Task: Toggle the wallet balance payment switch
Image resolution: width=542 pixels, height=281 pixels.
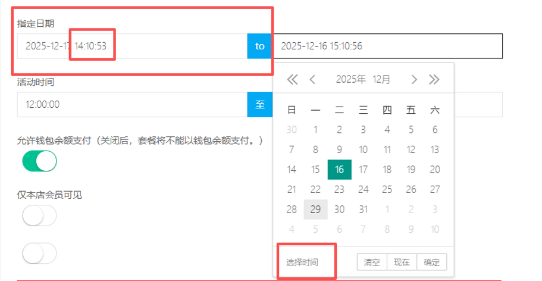Action: 39,161
